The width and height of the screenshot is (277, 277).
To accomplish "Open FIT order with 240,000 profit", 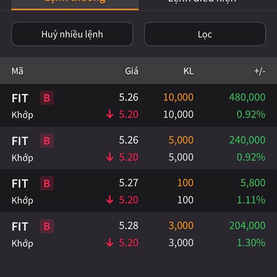I will point(138,148).
